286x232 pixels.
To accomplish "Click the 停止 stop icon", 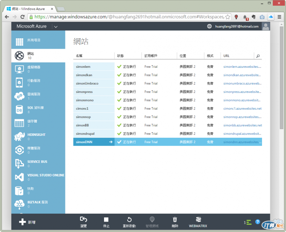I will pos(106,219).
